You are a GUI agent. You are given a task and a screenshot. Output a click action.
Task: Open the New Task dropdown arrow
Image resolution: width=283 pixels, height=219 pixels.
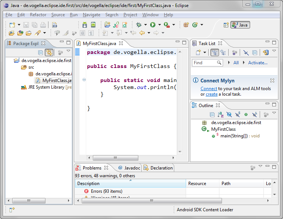(205, 52)
